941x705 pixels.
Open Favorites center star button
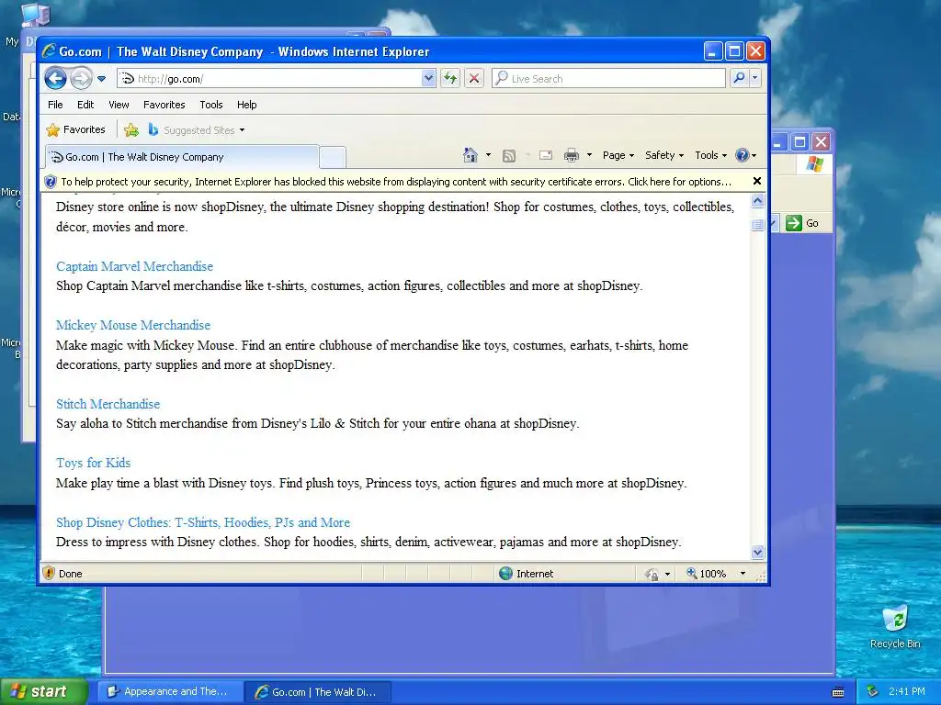75,129
